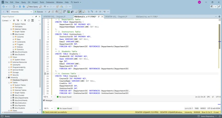Click the Navigate Backward arrow icon
This screenshot has height=118, width=222.
[x=4, y=7]
